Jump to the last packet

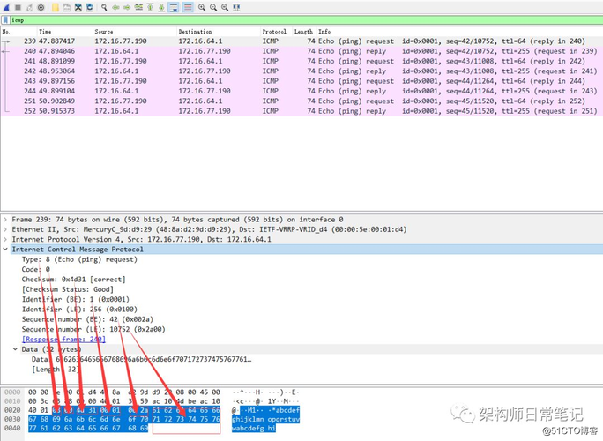(x=161, y=7)
